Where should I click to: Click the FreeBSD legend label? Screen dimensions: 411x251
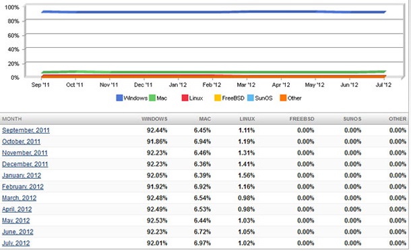point(233,98)
